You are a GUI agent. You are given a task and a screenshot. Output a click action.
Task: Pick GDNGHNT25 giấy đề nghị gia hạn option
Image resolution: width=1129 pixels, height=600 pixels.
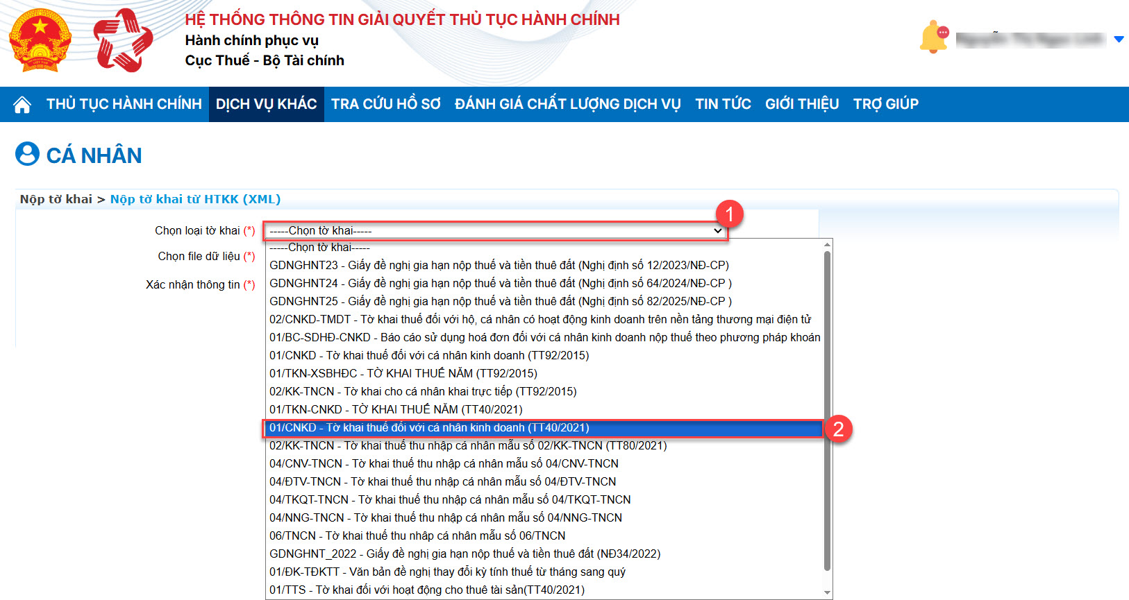(x=500, y=302)
